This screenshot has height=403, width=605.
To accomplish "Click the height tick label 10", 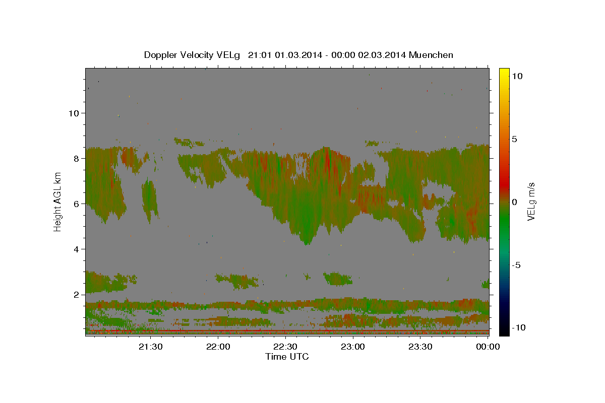I will pyautogui.click(x=73, y=113).
